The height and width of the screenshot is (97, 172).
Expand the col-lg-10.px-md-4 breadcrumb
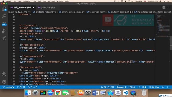point(19,12)
